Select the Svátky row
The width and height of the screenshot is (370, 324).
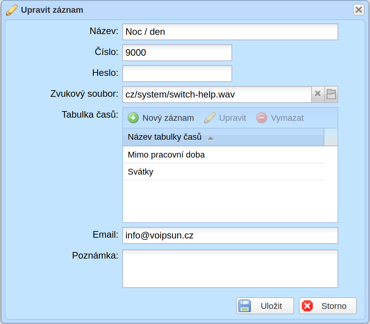point(223,172)
